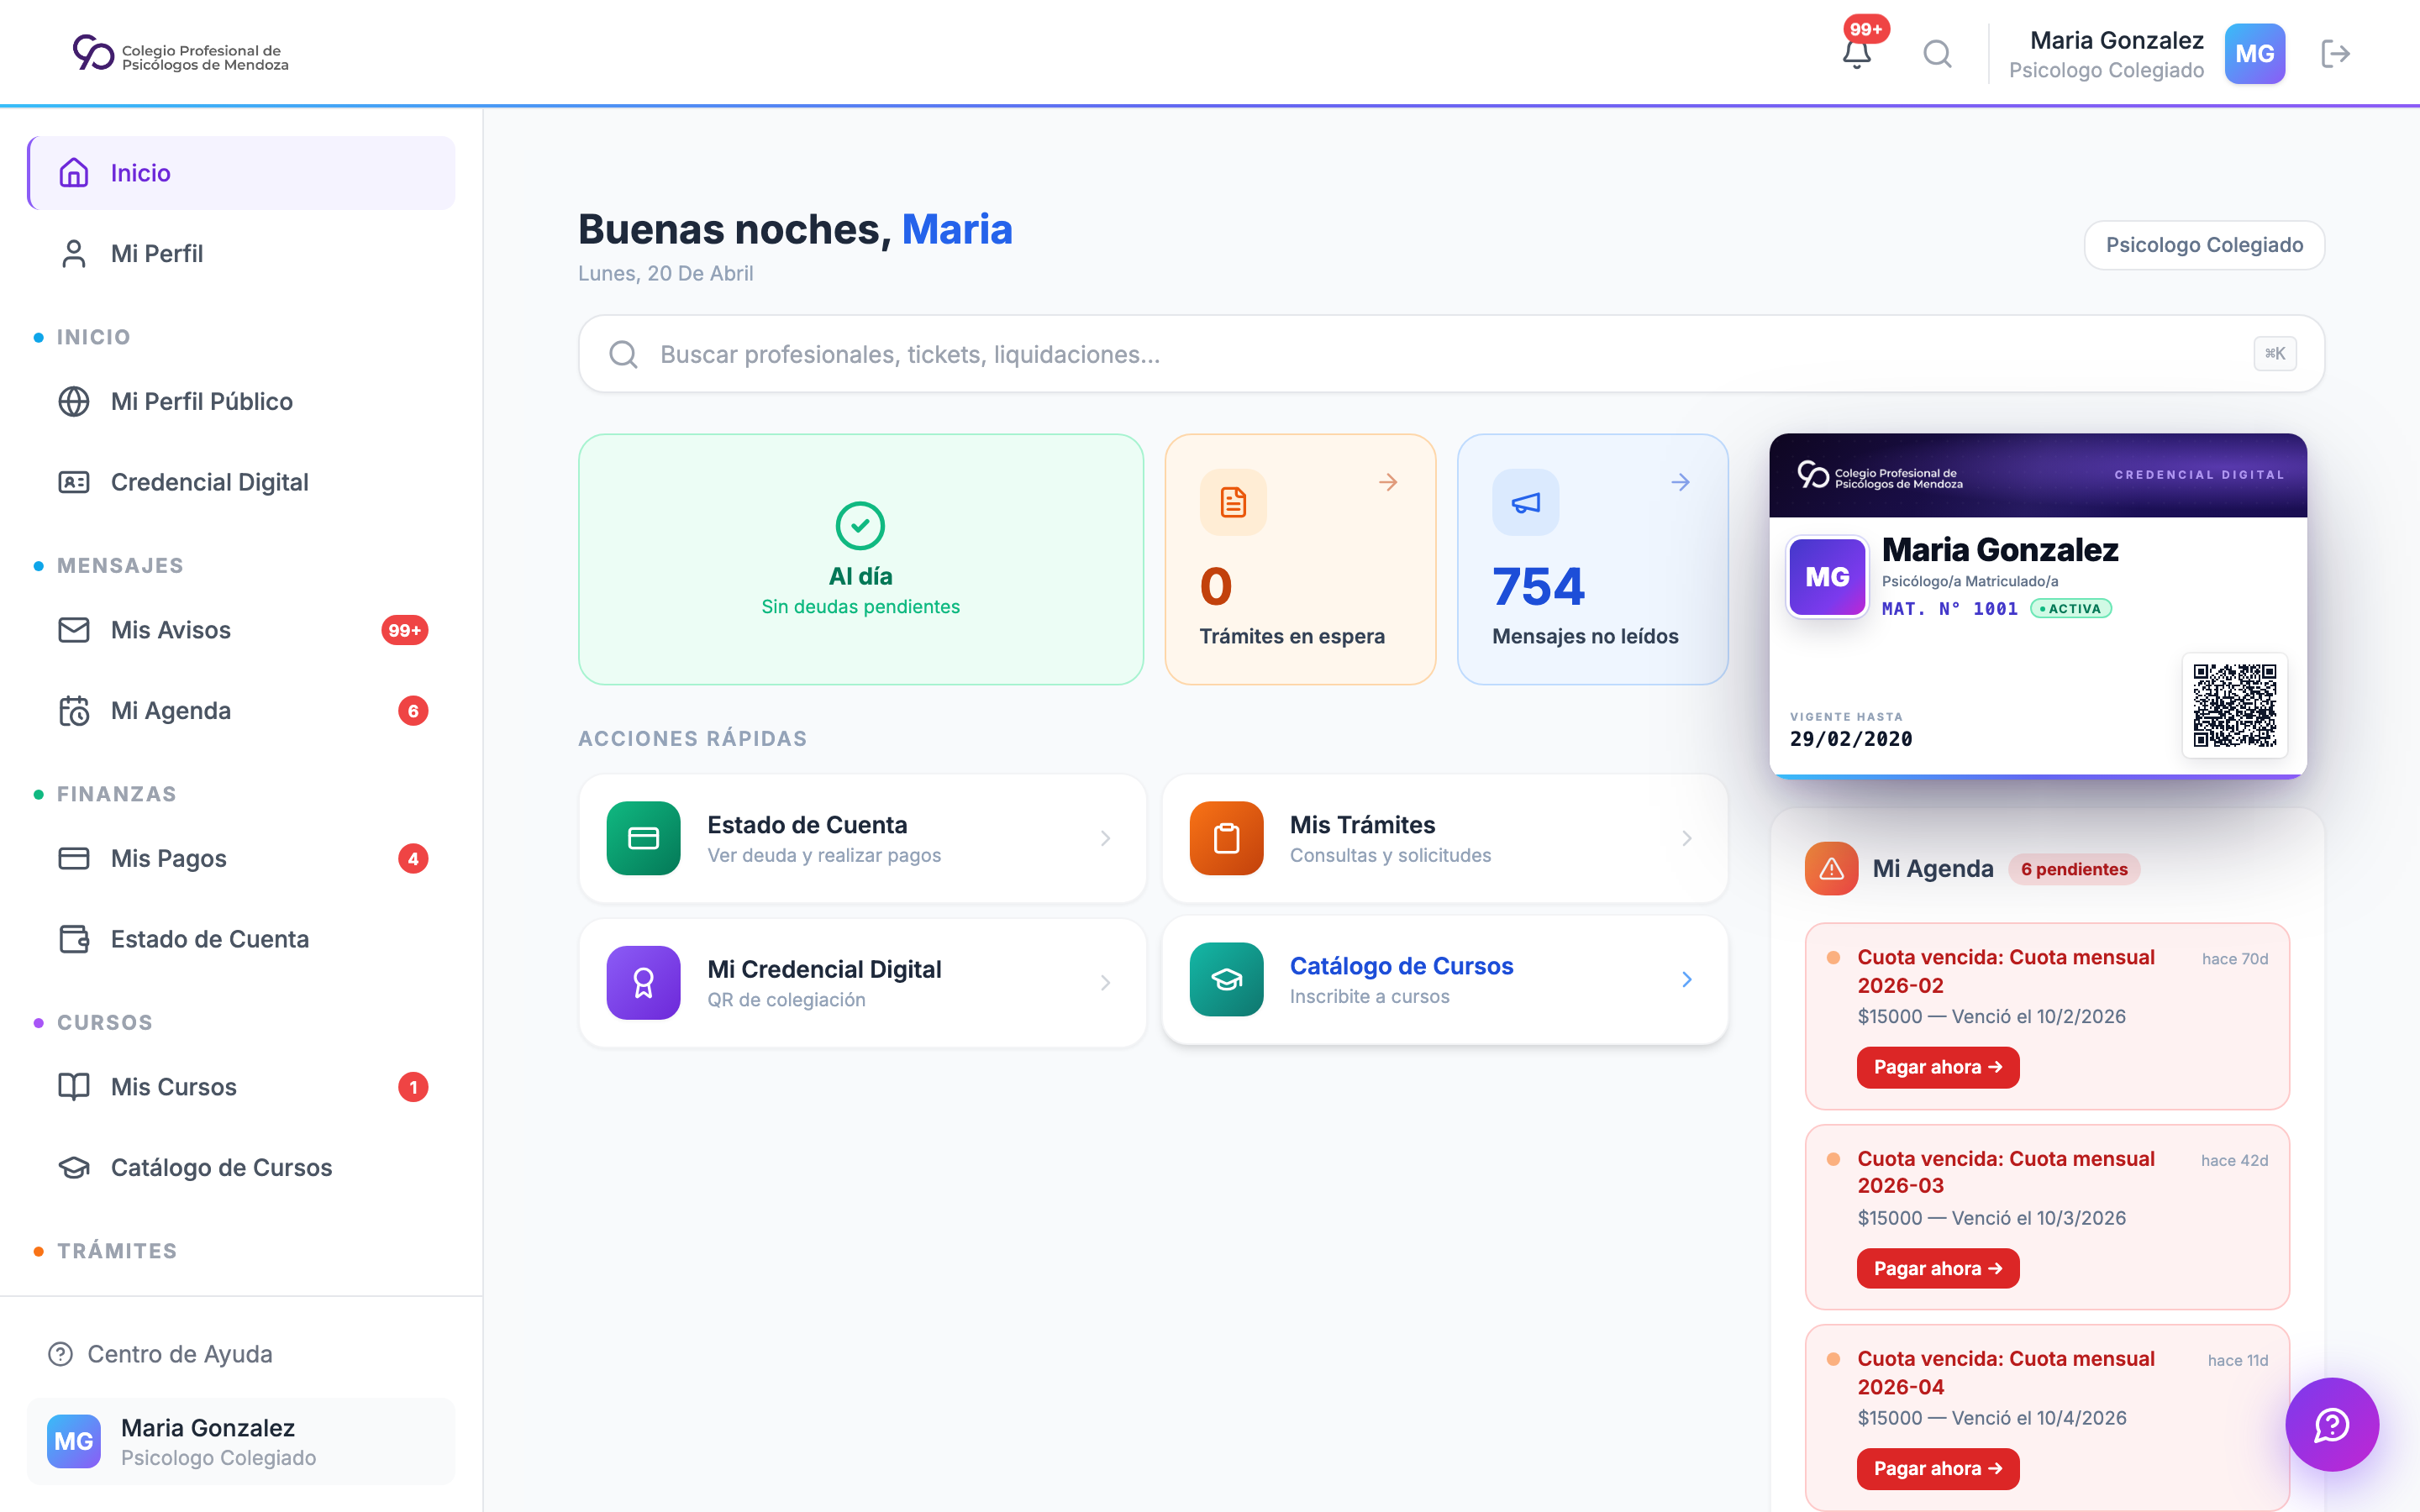This screenshot has width=2420, height=1512.
Task: Open the notifications bell icon
Action: [x=1856, y=54]
